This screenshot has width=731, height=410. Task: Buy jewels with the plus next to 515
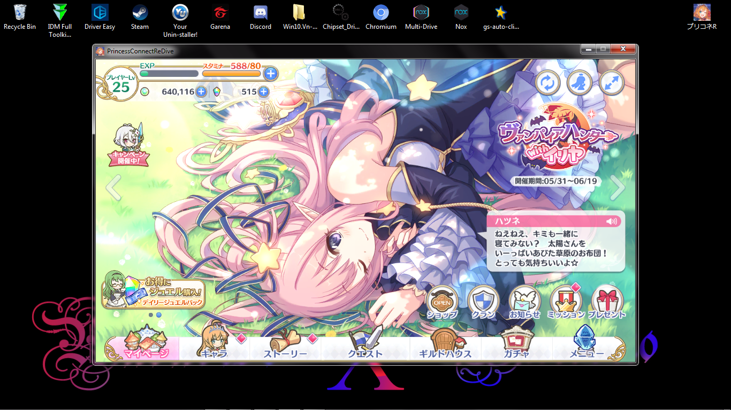pos(263,92)
